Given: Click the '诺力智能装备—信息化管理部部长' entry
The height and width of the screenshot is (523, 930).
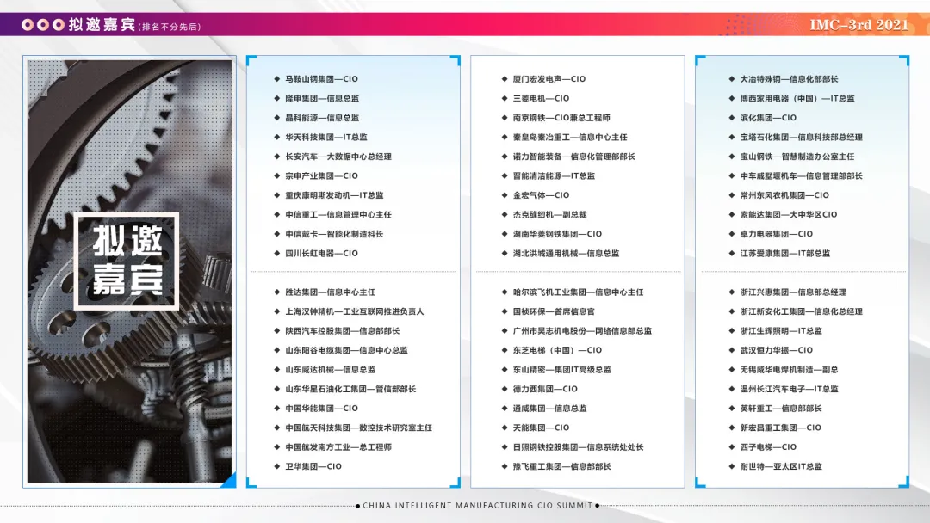Looking at the screenshot, I should pos(574,157).
